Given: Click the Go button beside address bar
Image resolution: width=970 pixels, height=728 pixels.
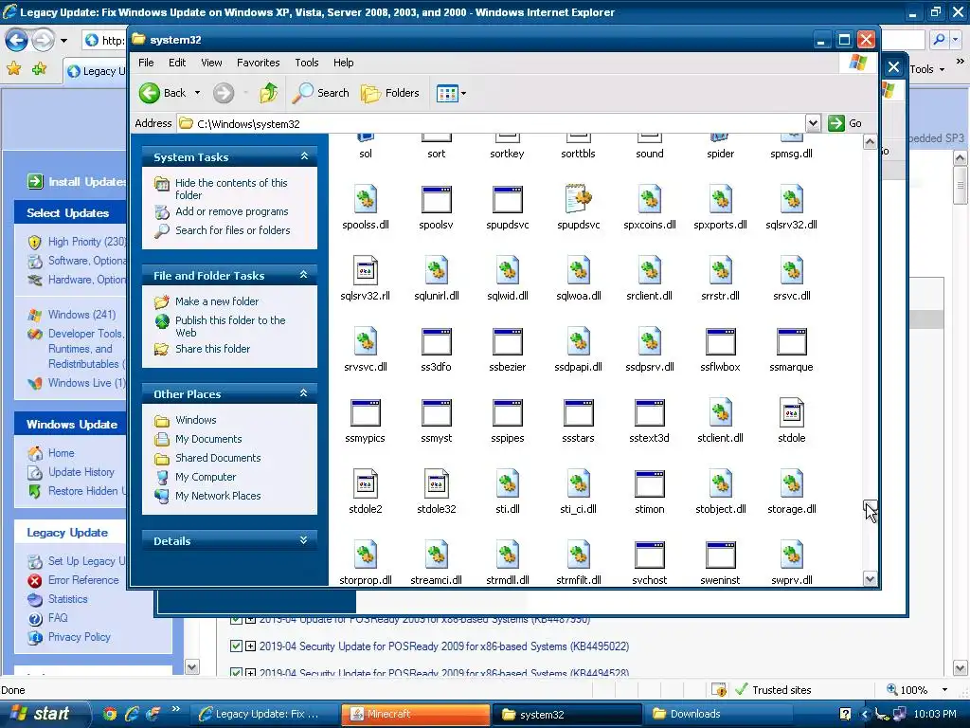Looking at the screenshot, I should pos(846,123).
